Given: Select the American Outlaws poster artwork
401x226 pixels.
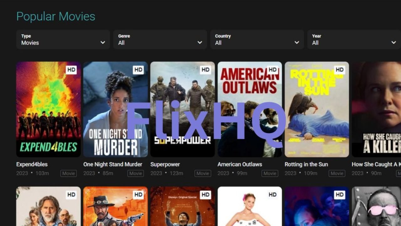Looking at the screenshot, I should 250,109.
